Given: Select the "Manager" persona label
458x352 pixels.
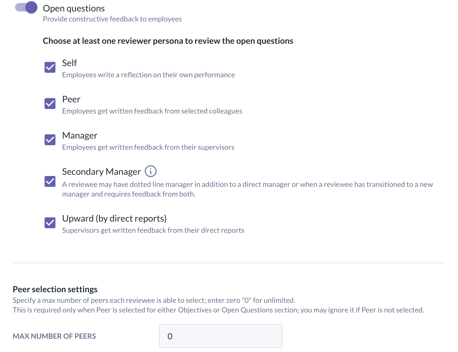Looking at the screenshot, I should [80, 136].
